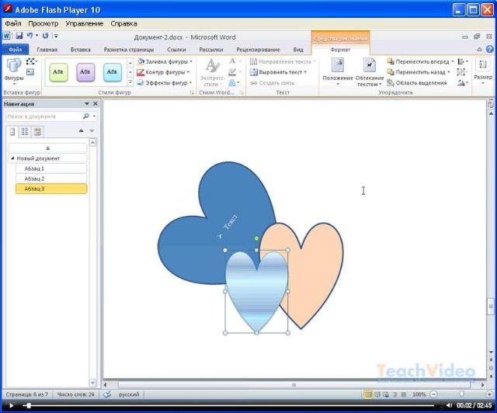
Task: Click the Position (Положение) icon
Action: point(338,68)
